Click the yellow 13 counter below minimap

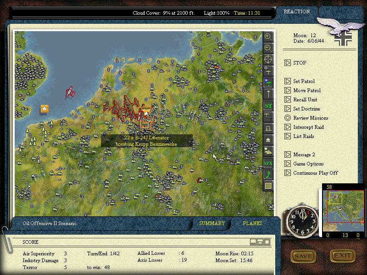point(345,235)
